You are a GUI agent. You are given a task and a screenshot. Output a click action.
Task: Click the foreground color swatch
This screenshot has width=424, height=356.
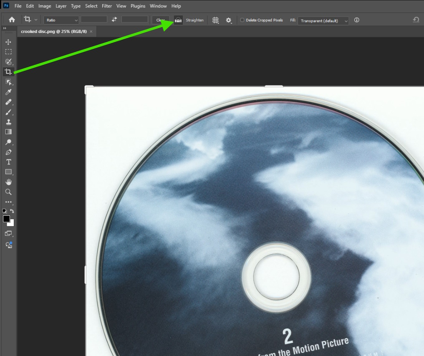pyautogui.click(x=7, y=219)
